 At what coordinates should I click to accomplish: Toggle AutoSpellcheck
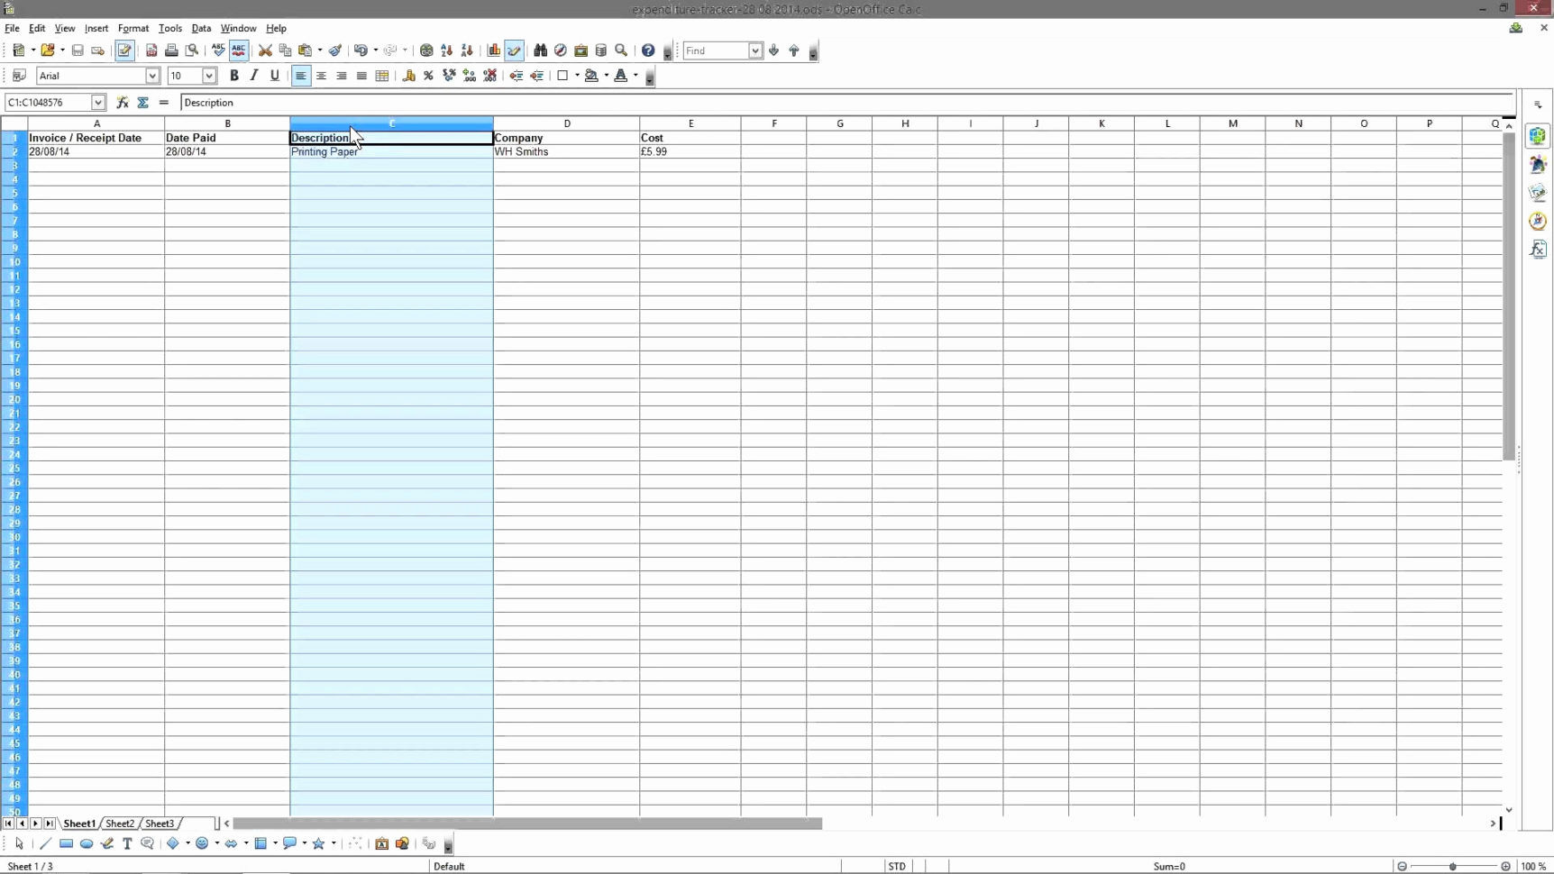pos(239,50)
